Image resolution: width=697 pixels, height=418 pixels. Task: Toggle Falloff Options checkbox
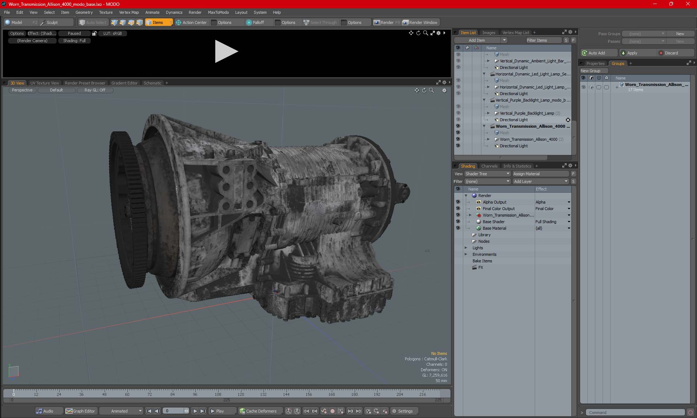pyautogui.click(x=278, y=22)
